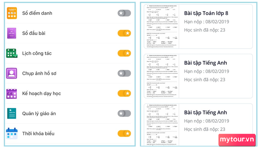Screen dimensions: 258x149
Task: Click the Chụp ảnh hồ sơ portrait icon
Action: click(12, 73)
